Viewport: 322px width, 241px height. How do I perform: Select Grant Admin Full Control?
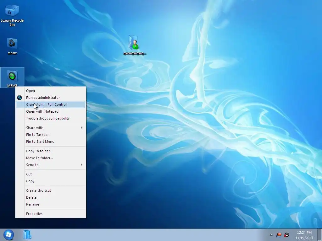pyautogui.click(x=51, y=104)
